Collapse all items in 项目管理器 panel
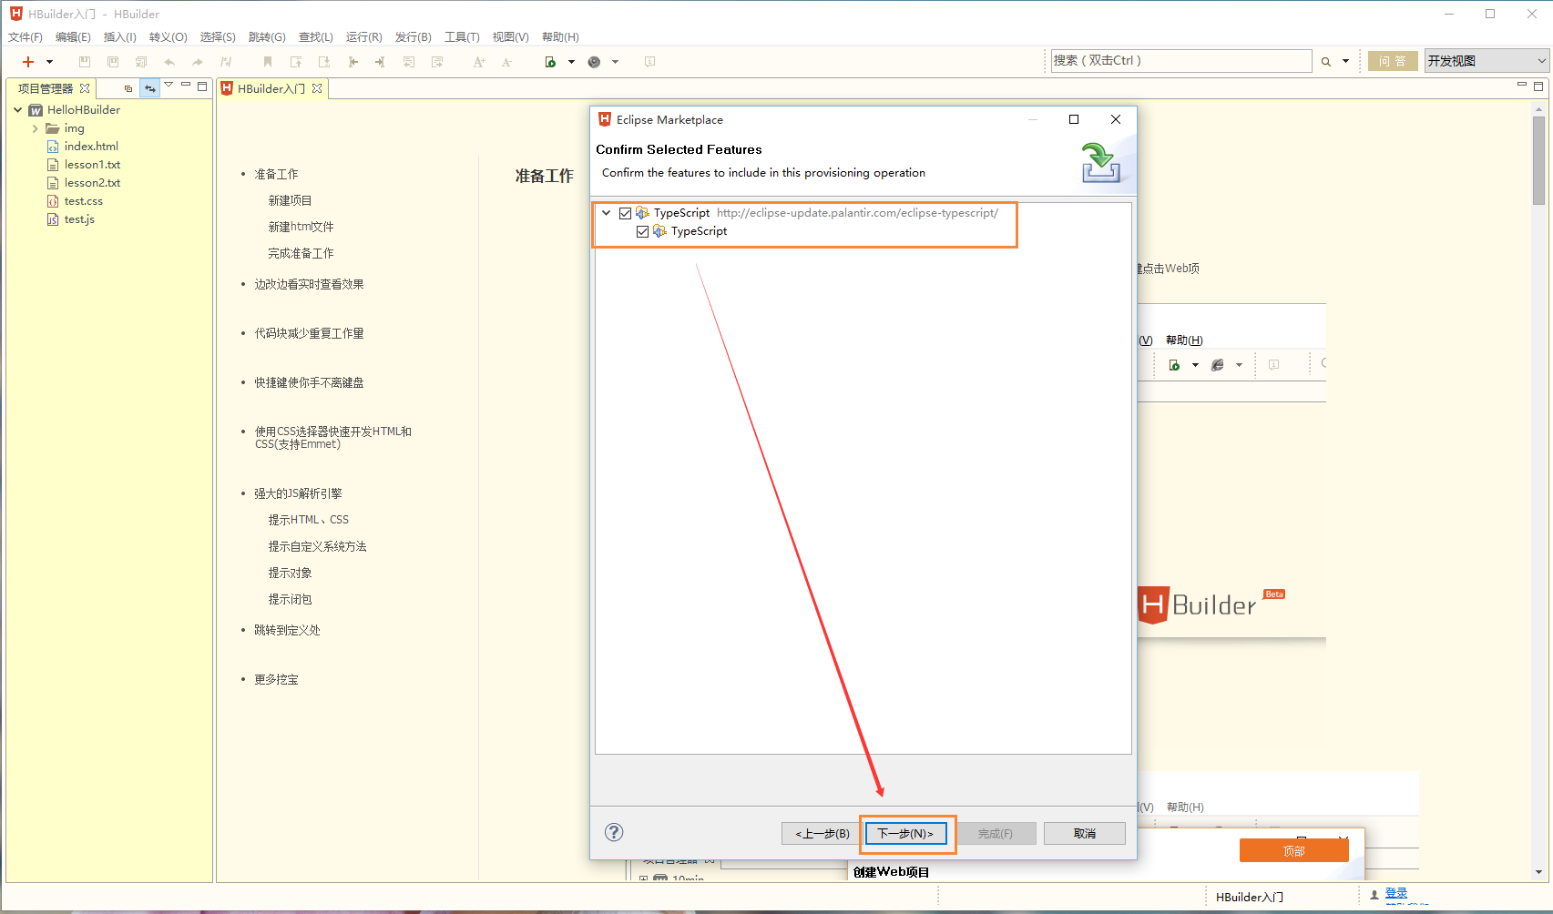 [127, 87]
